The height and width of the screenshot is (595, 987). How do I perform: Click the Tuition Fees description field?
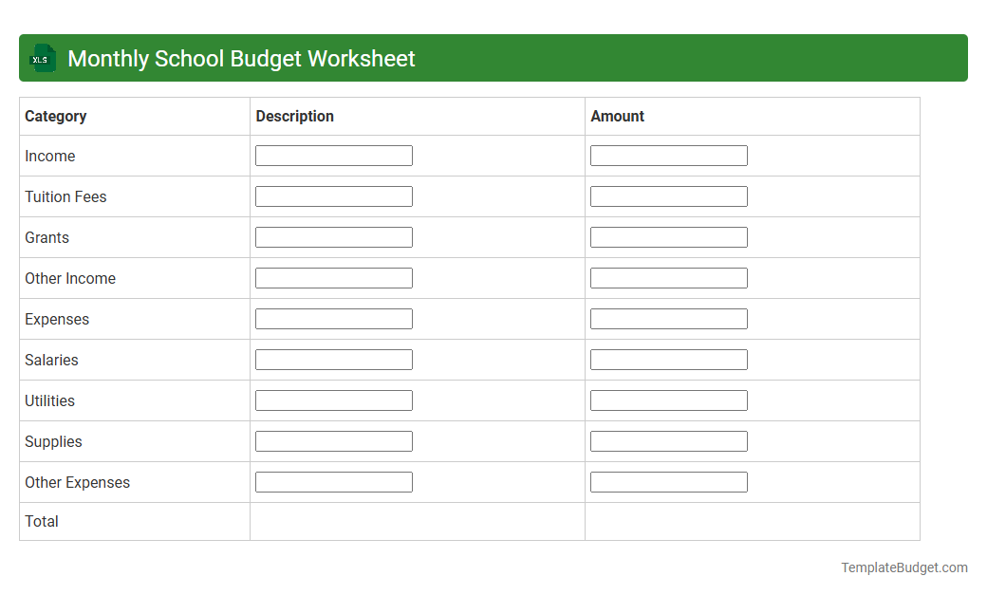[333, 195]
